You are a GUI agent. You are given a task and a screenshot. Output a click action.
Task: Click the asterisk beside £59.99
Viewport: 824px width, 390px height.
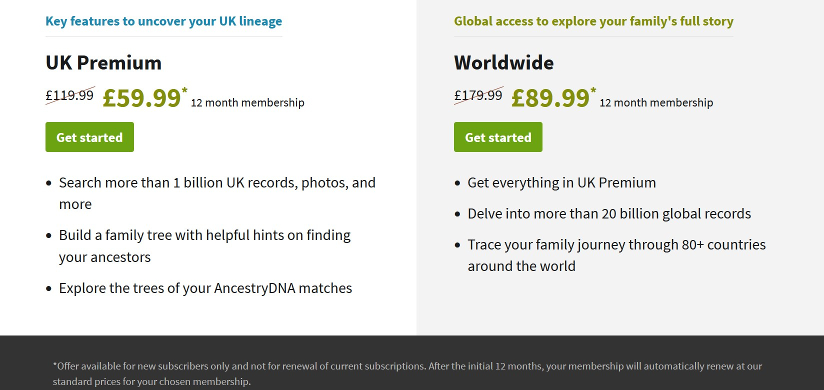pos(184,90)
